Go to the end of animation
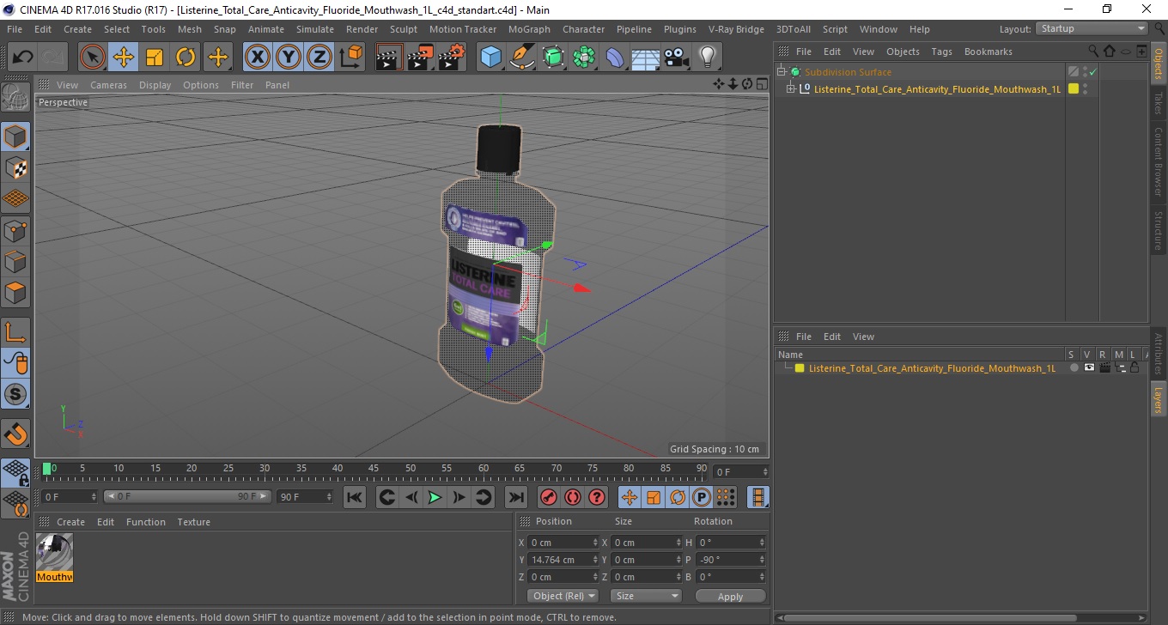This screenshot has height=625, width=1168. tap(515, 497)
